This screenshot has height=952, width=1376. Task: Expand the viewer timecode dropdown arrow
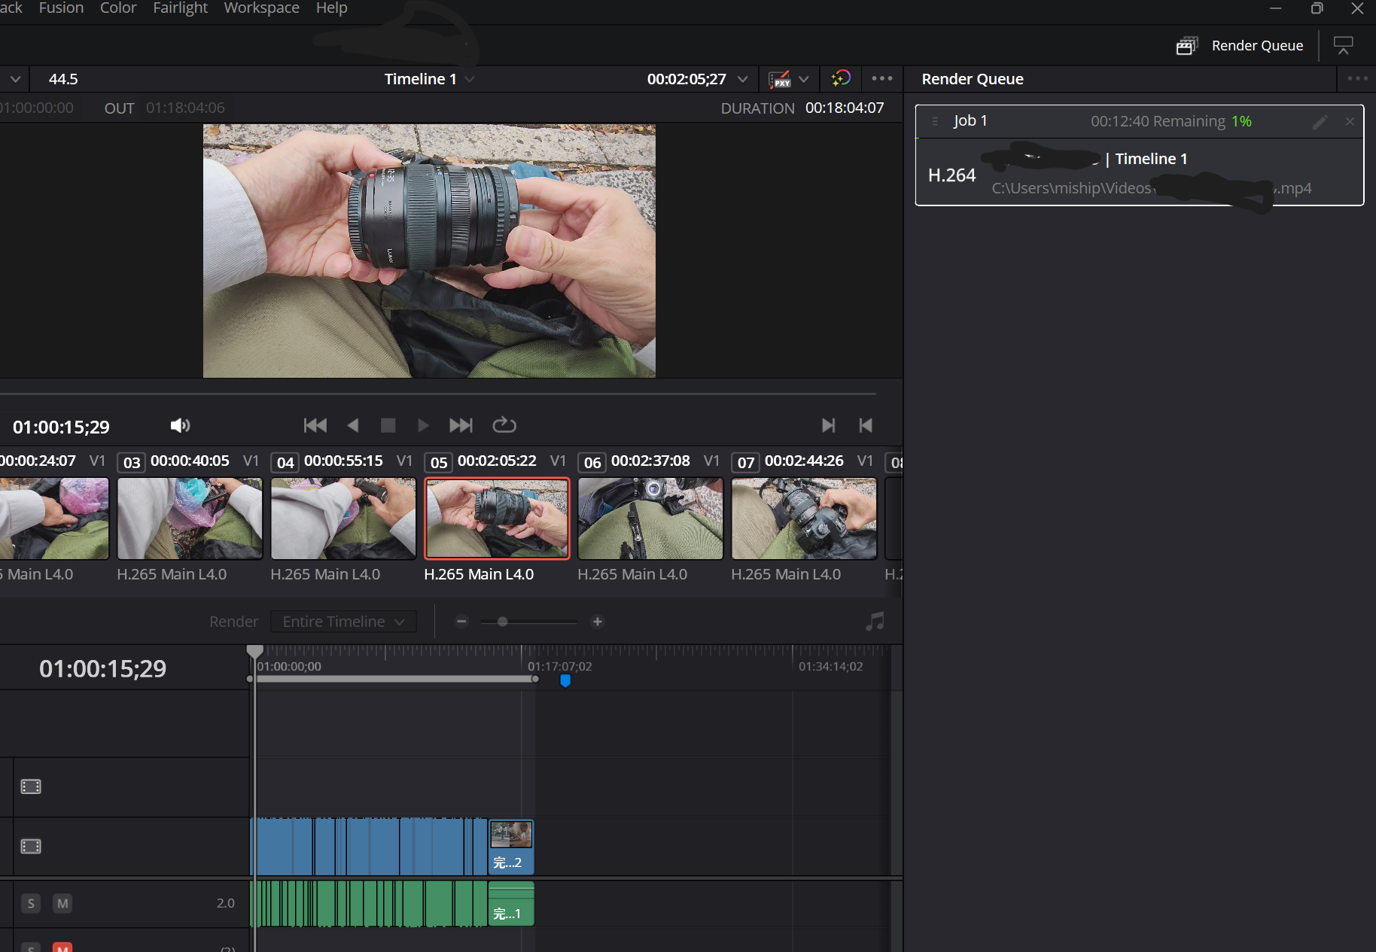743,79
